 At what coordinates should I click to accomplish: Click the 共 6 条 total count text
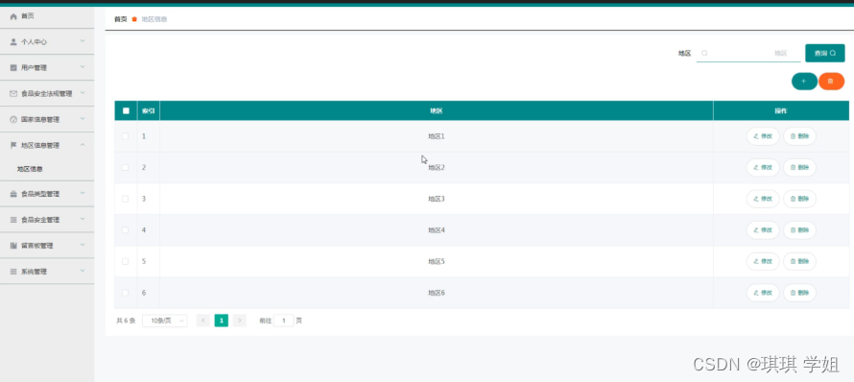[126, 321]
